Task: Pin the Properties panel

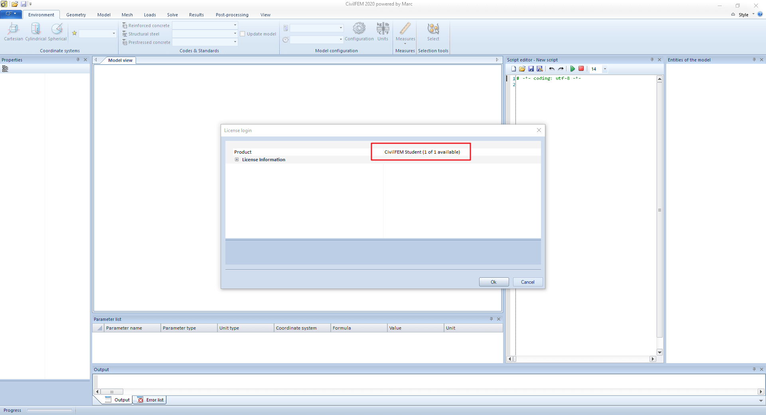Action: click(x=78, y=60)
